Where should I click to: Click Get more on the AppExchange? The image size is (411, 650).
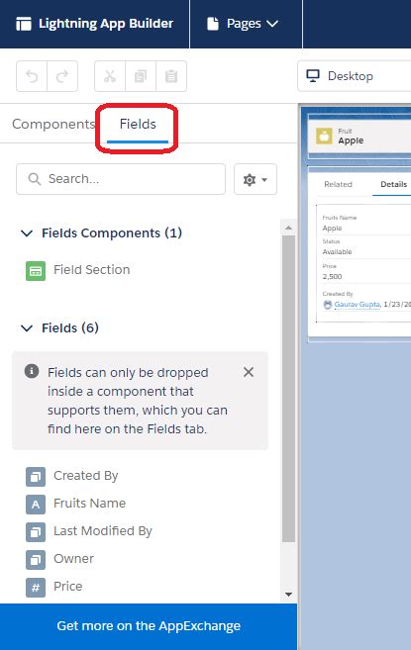[x=149, y=626]
